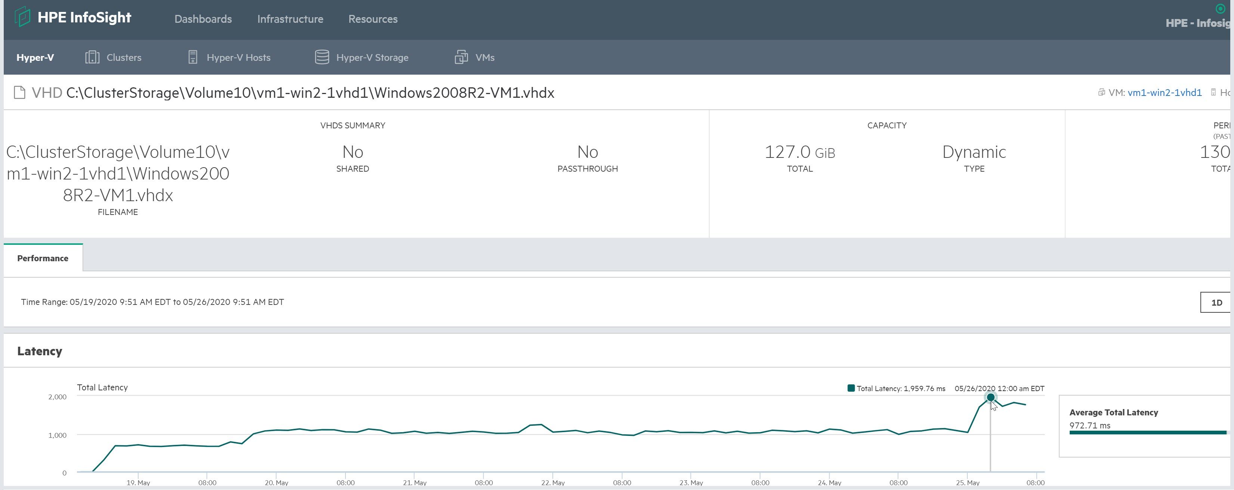Go to Hyper-V Storage page
The image size is (1234, 490).
pyautogui.click(x=372, y=57)
